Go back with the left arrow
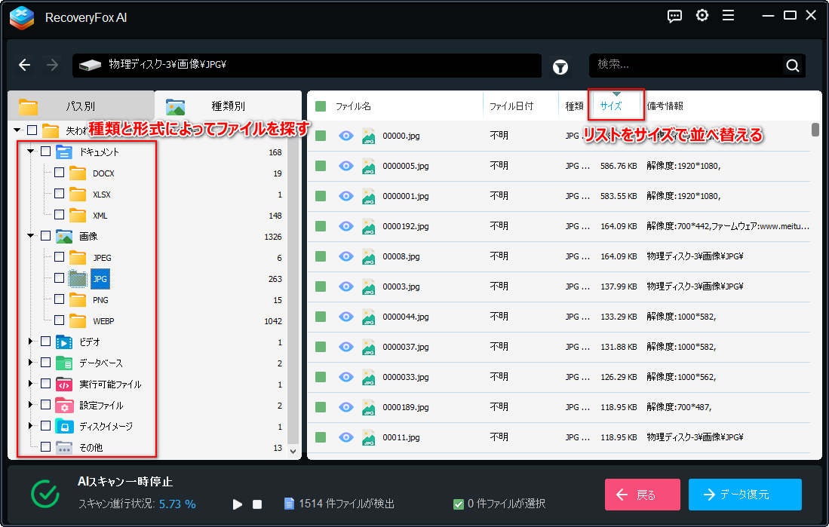 25,65
